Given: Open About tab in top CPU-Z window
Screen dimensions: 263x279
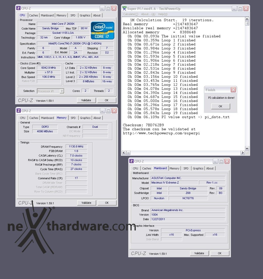Looking at the screenshot, I should [97, 15].
